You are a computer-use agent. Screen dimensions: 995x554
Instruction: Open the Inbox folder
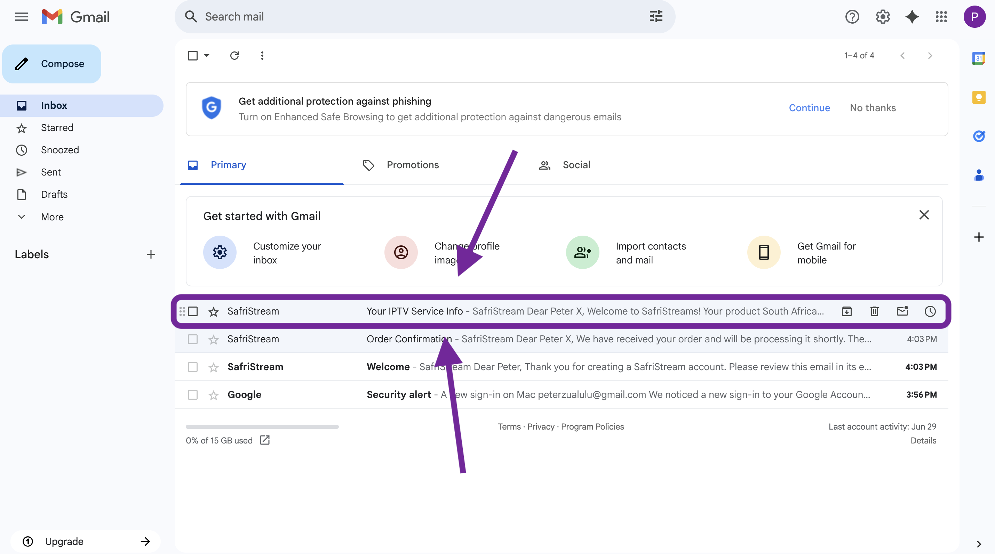click(x=81, y=105)
